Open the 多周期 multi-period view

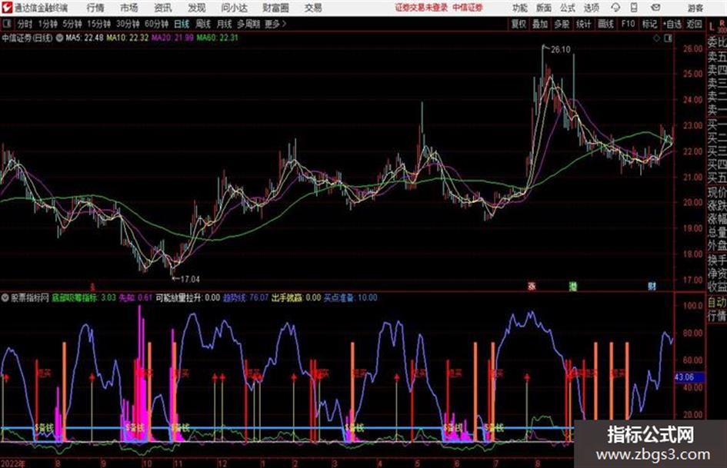click(x=248, y=24)
